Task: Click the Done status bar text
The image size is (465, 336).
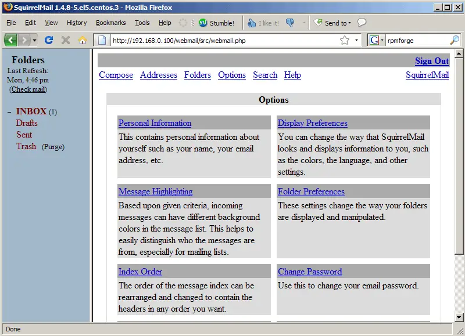Action: point(13,329)
